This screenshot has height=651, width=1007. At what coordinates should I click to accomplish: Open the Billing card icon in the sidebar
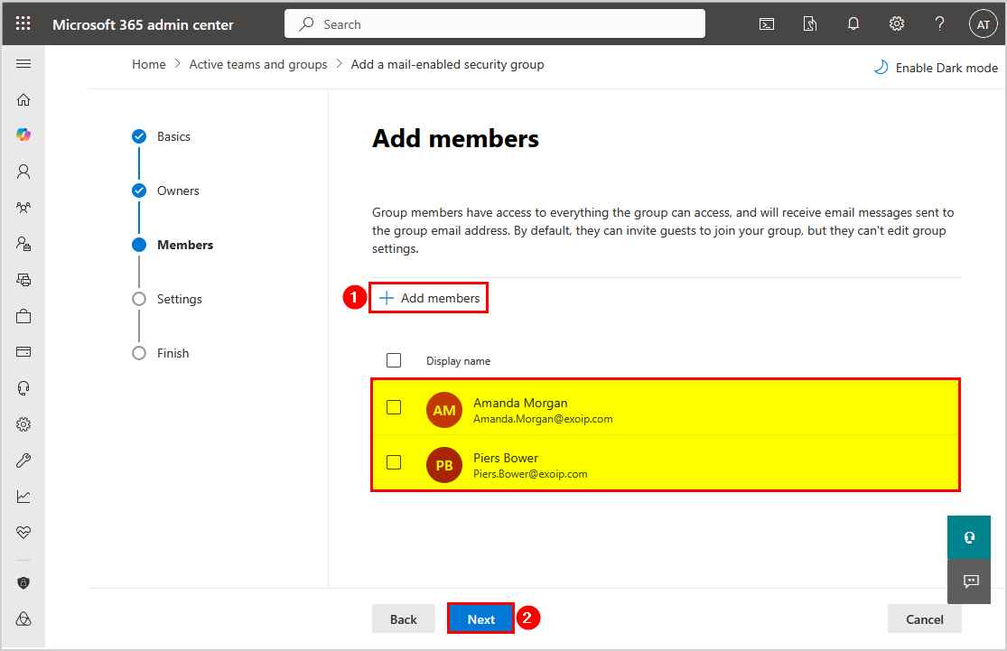point(23,351)
